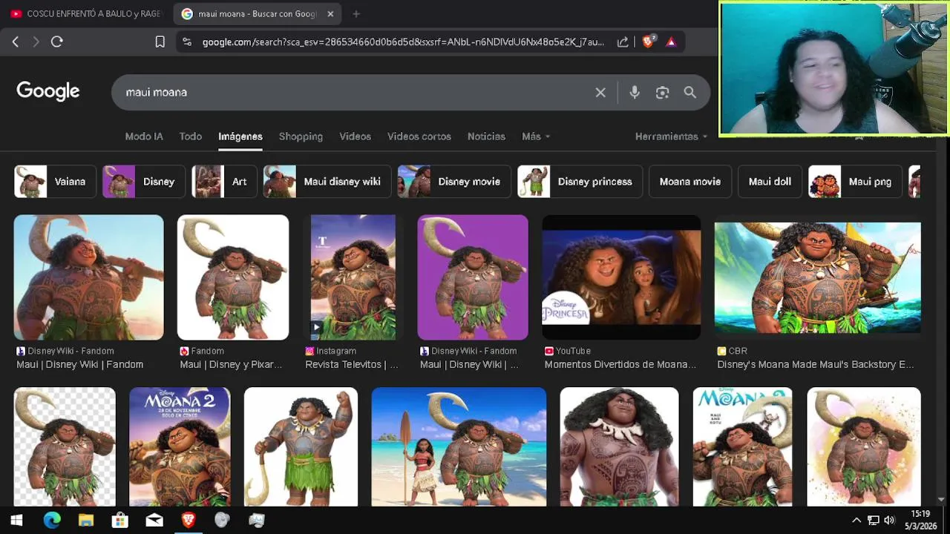Expand the Más dropdown menu

pyautogui.click(x=536, y=136)
